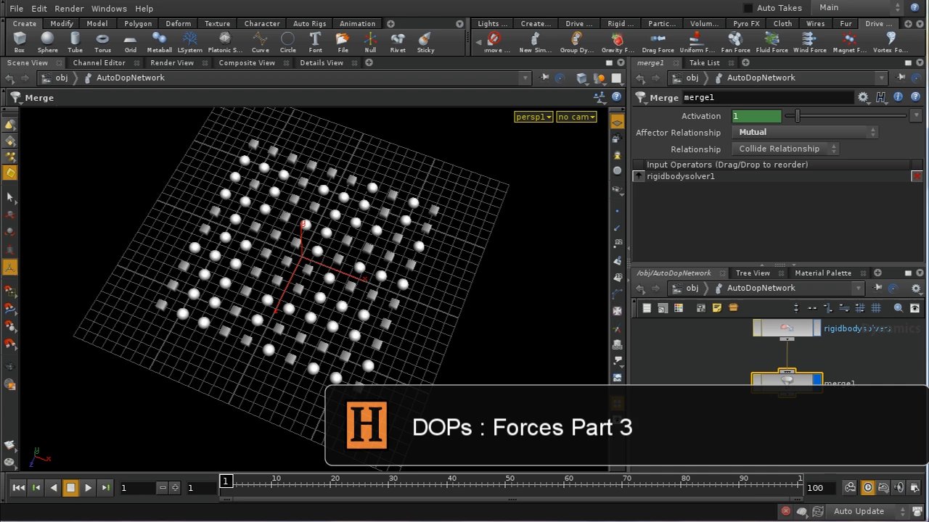Toggle audio playback icon near timeline end
This screenshot has width=929, height=522.
[900, 487]
